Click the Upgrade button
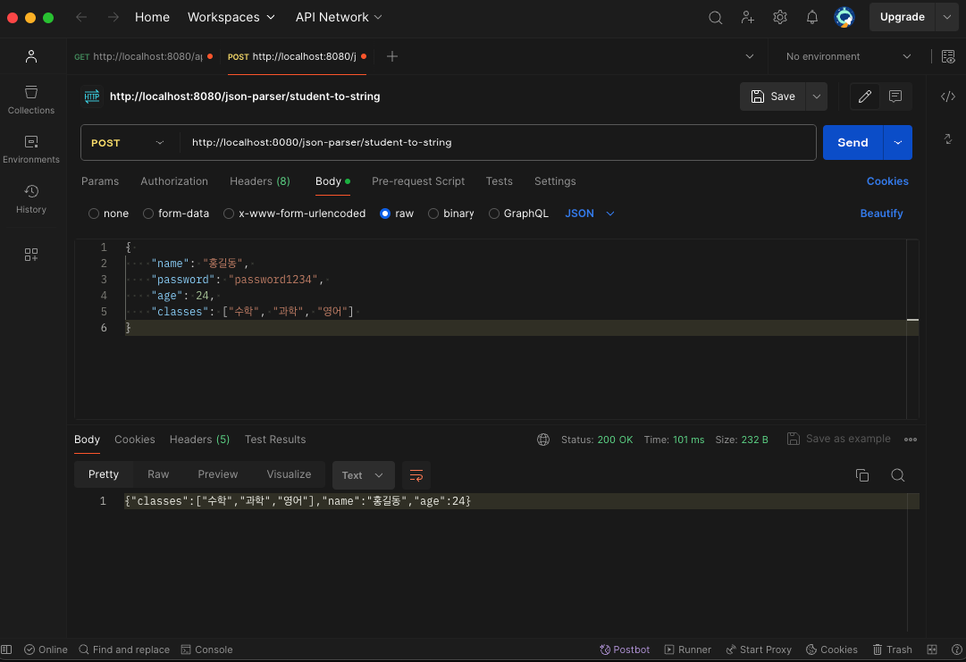The height and width of the screenshot is (662, 966). (902, 17)
